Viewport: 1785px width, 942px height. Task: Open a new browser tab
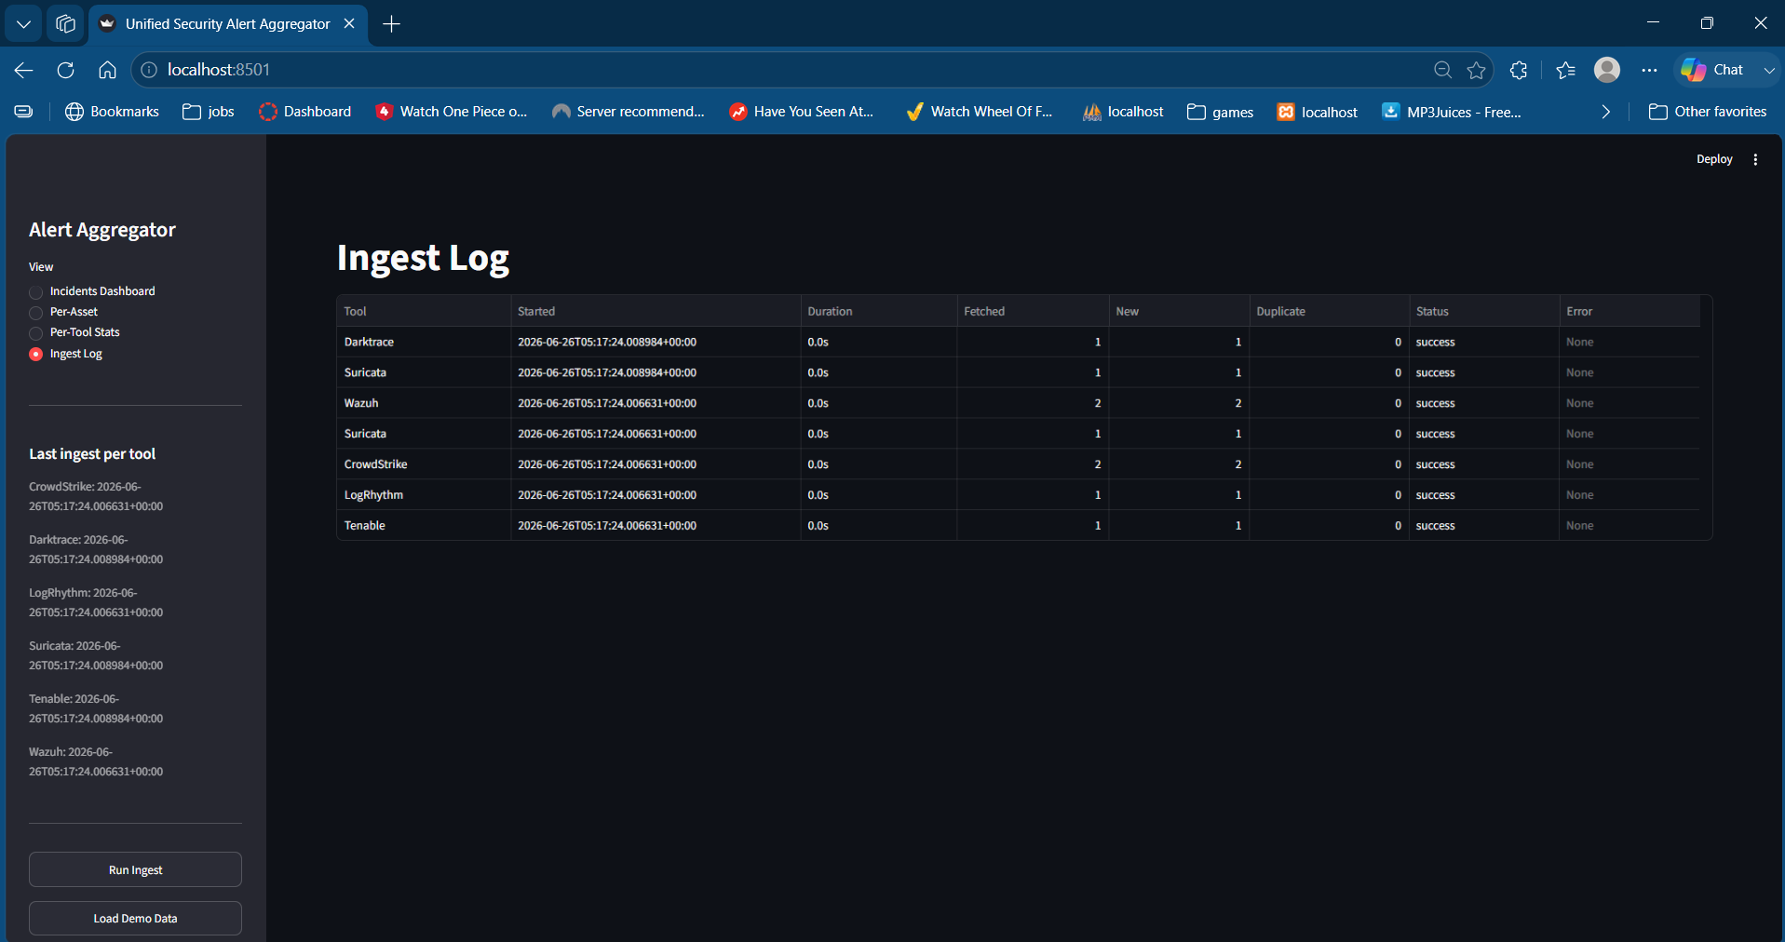pos(392,24)
